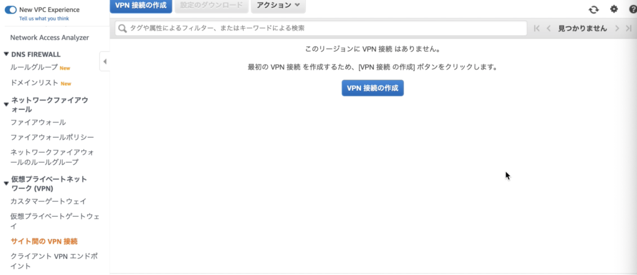Open the settings gear icon
The width and height of the screenshot is (637, 275).
(614, 9)
